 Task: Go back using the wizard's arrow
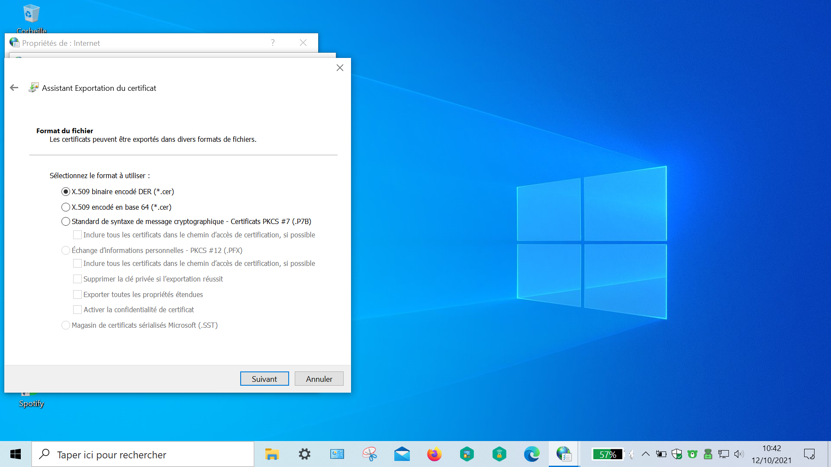click(x=14, y=88)
